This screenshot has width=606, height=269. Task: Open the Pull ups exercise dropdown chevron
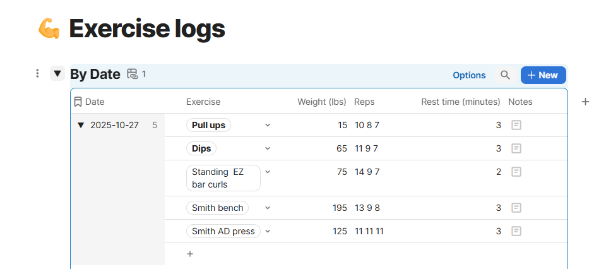(x=268, y=125)
